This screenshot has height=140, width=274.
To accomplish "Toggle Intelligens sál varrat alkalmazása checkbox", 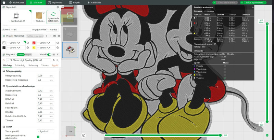I will [x=38, y=137].
